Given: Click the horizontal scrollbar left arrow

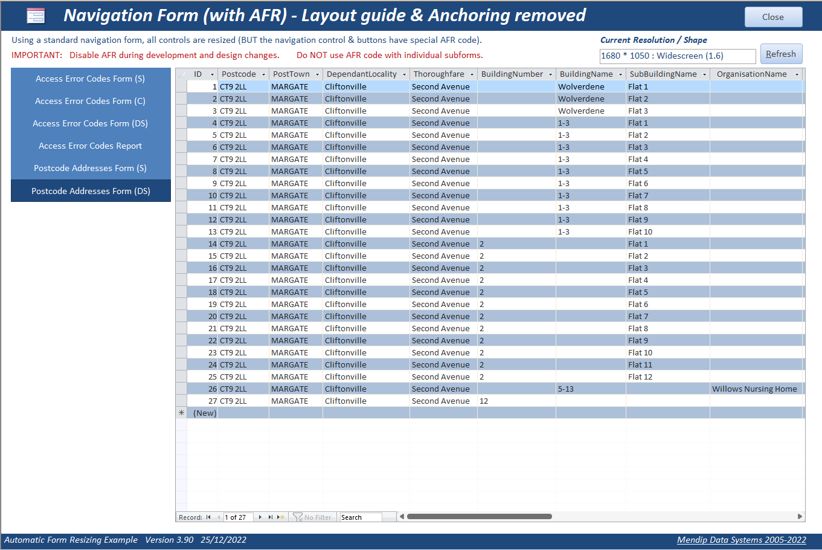Looking at the screenshot, I should [x=402, y=517].
